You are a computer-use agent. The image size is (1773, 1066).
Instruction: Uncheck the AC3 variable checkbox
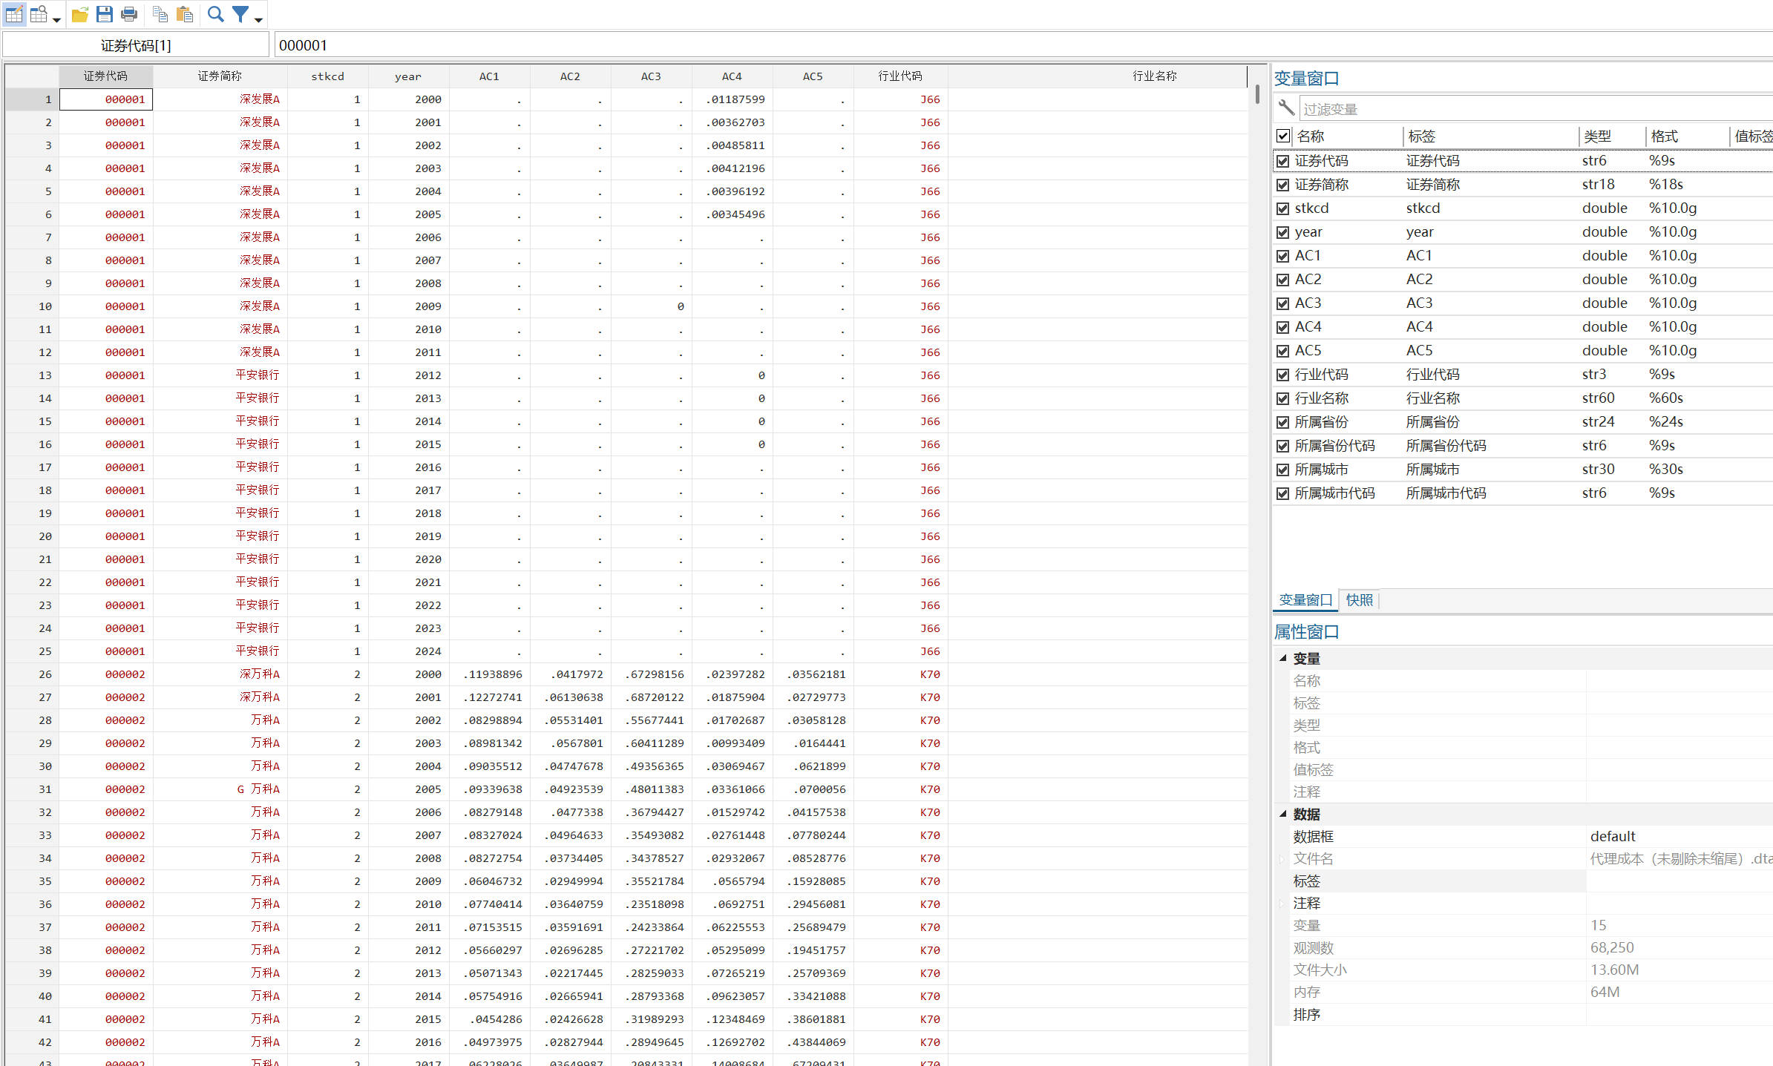point(1282,303)
